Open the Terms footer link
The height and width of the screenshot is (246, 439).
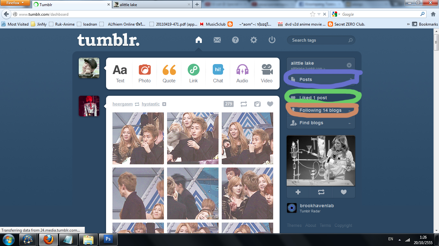pyautogui.click(x=325, y=225)
